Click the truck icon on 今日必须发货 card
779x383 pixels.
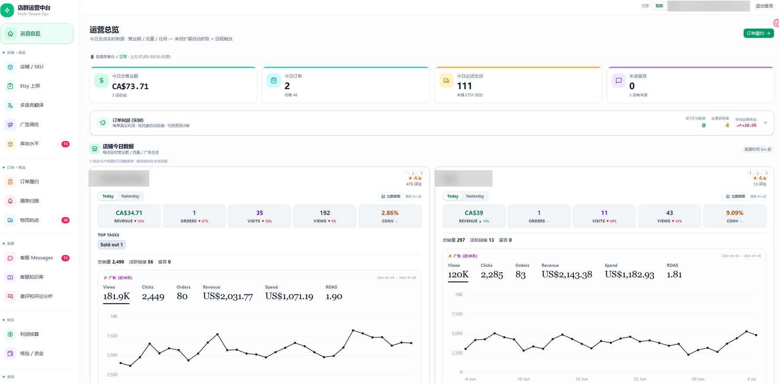tap(446, 80)
